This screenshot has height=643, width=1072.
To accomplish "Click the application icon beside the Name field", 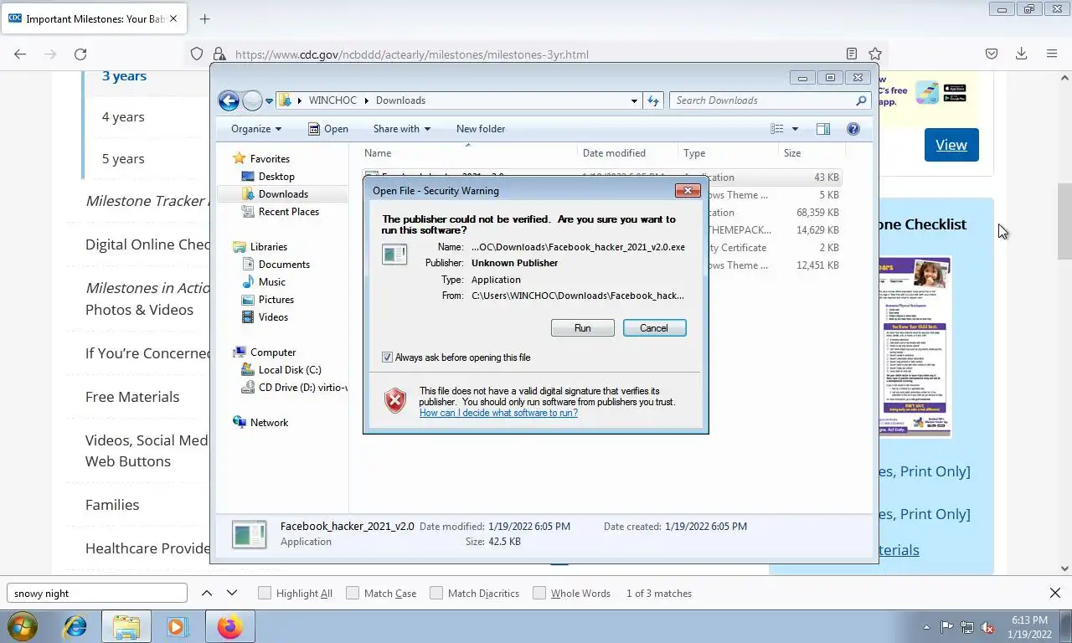I will tap(394, 254).
